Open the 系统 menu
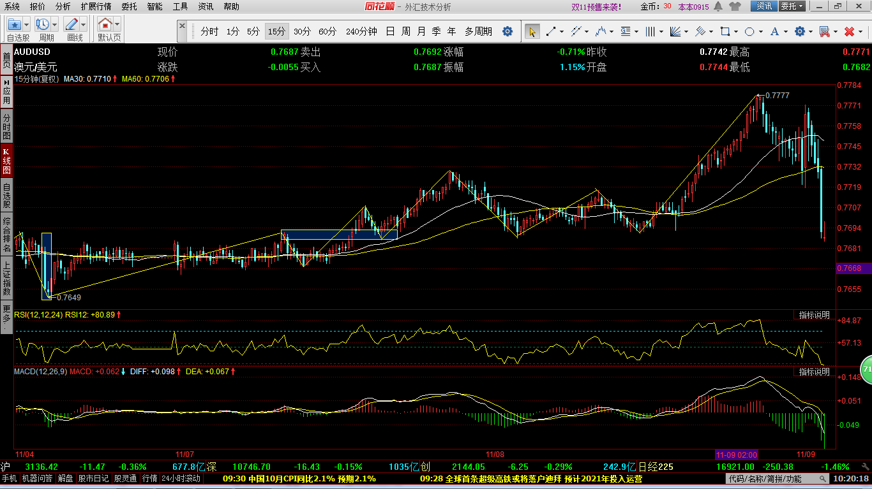This screenshot has width=872, height=489. click(12, 6)
